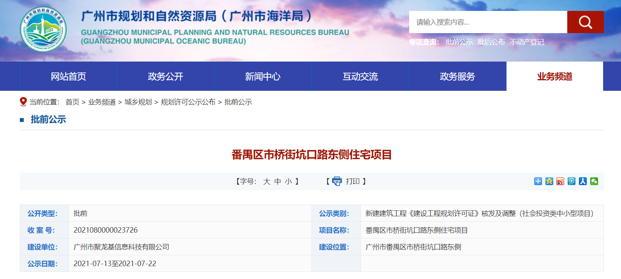Click the printer icon
621x279 pixels.
click(337, 181)
